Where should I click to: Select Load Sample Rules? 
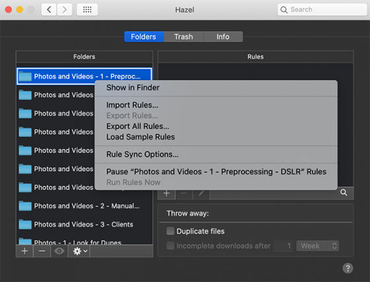216,137
